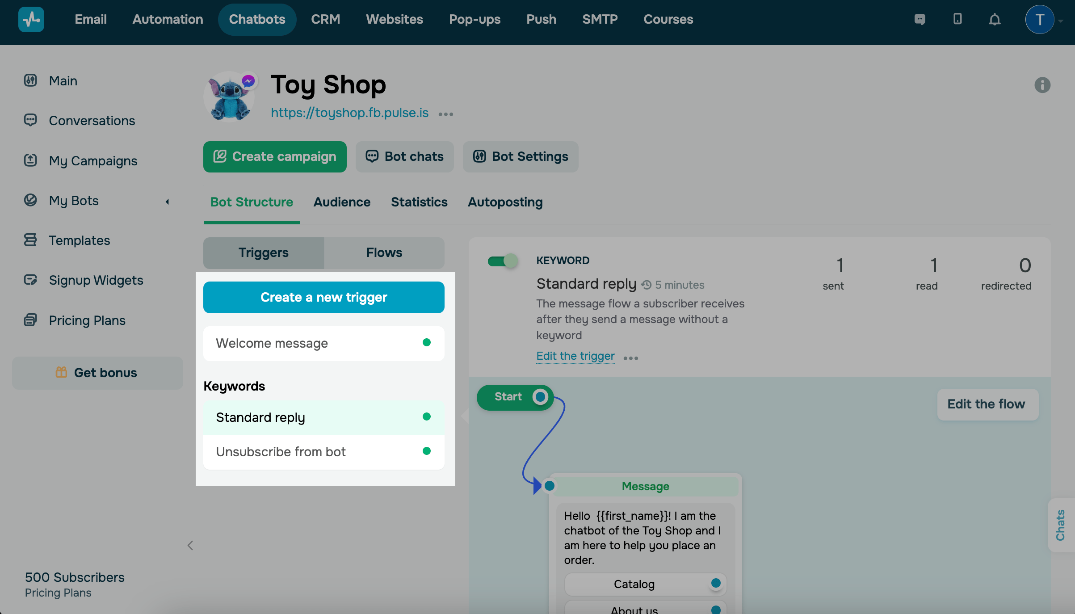Click the Conversations sidebar icon

tap(30, 120)
